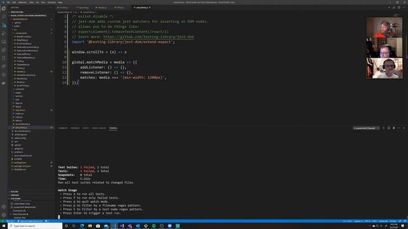408x229 pixels.
Task: Switch to the OUTPUT panel tab
Action: tap(85, 128)
